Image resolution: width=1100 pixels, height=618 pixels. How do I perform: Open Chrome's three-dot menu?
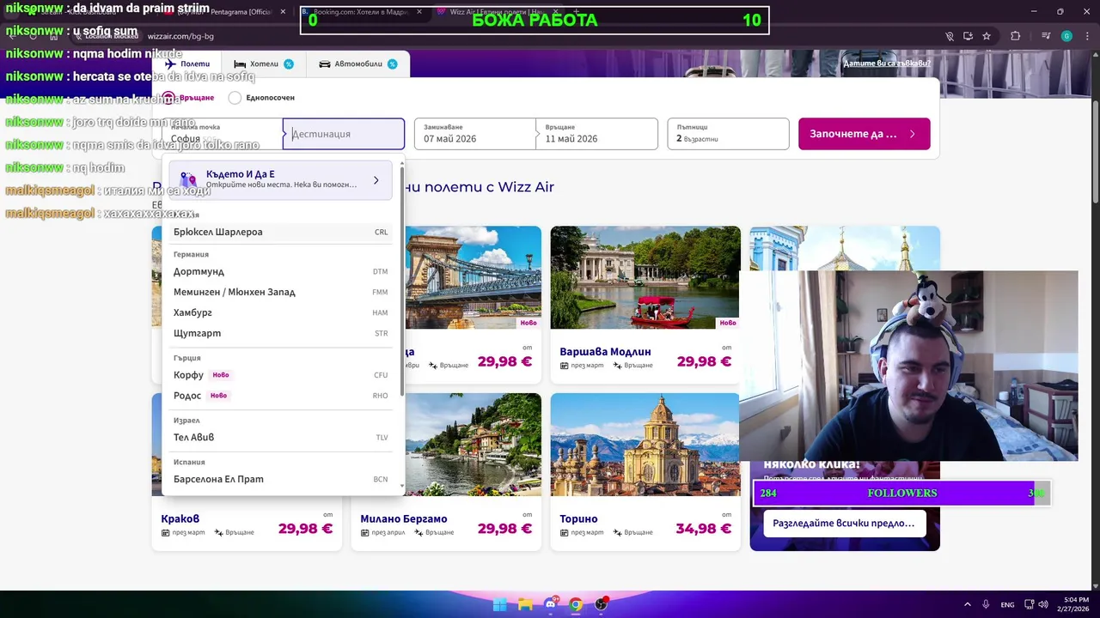point(1086,36)
